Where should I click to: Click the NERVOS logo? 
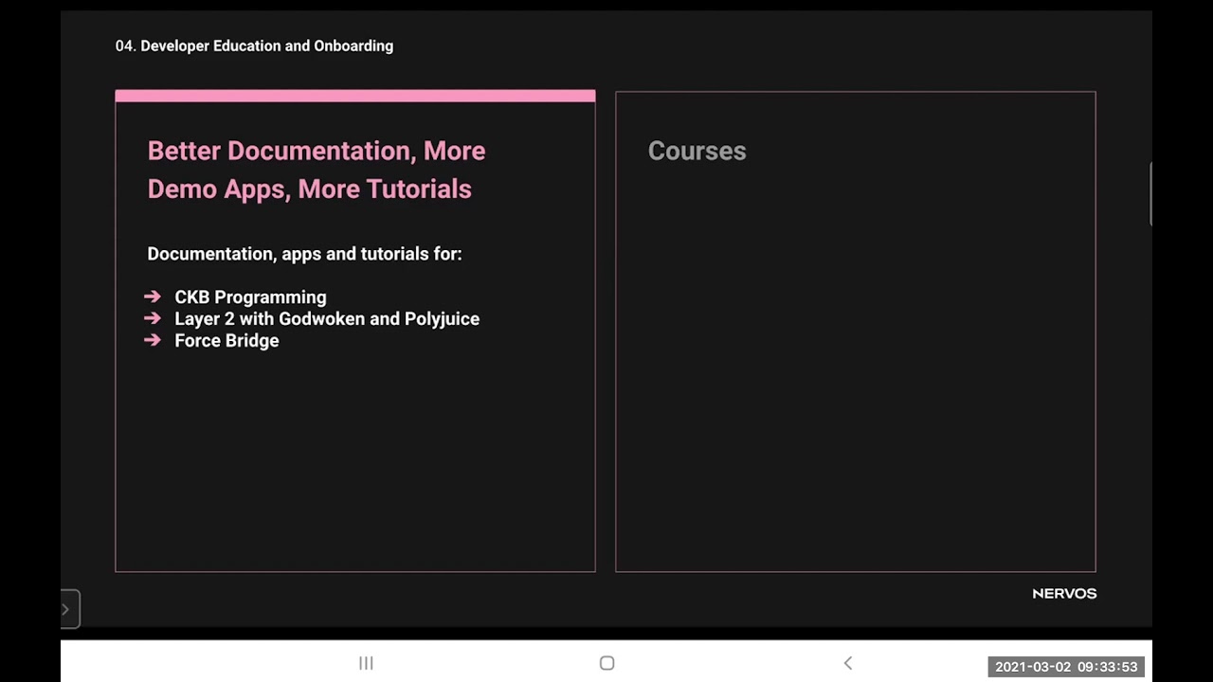(1063, 593)
